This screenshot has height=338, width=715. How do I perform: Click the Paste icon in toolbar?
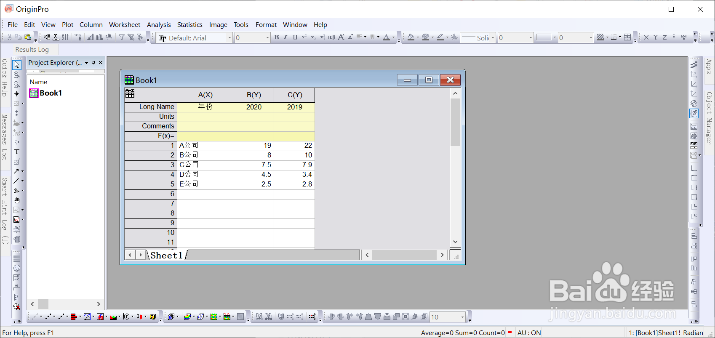point(28,37)
